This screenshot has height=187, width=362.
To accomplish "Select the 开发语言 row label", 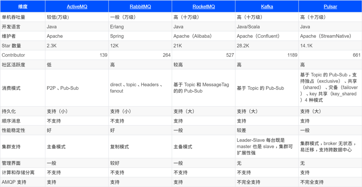I will click(11, 27).
